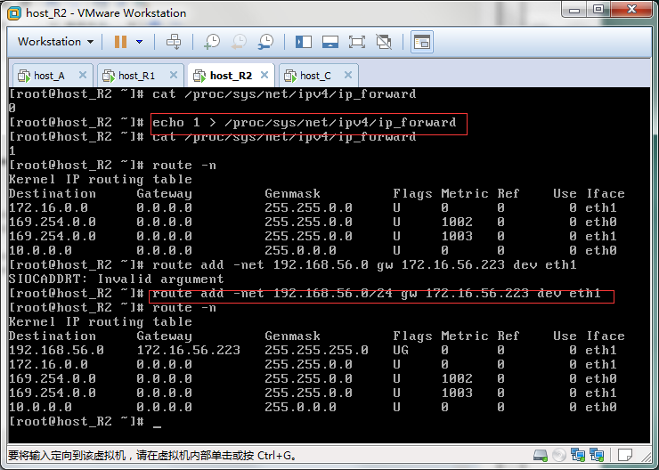This screenshot has height=470, width=659.
Task: Switch to the host_A tab
Action: coord(49,76)
